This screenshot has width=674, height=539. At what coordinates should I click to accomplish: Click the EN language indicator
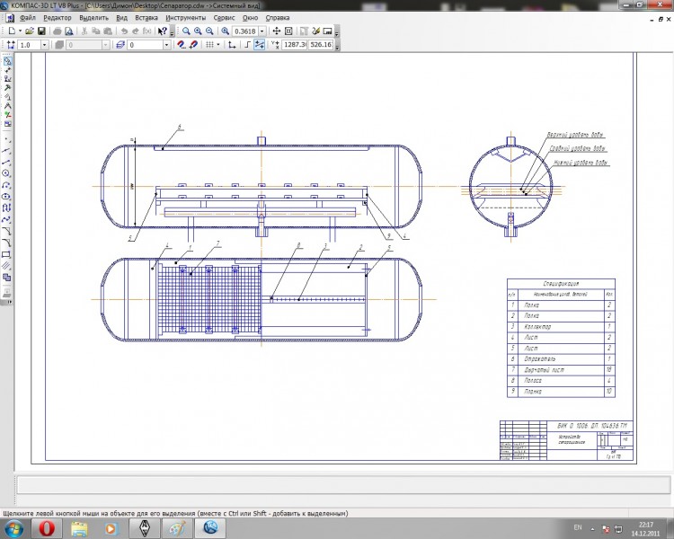pyautogui.click(x=578, y=527)
